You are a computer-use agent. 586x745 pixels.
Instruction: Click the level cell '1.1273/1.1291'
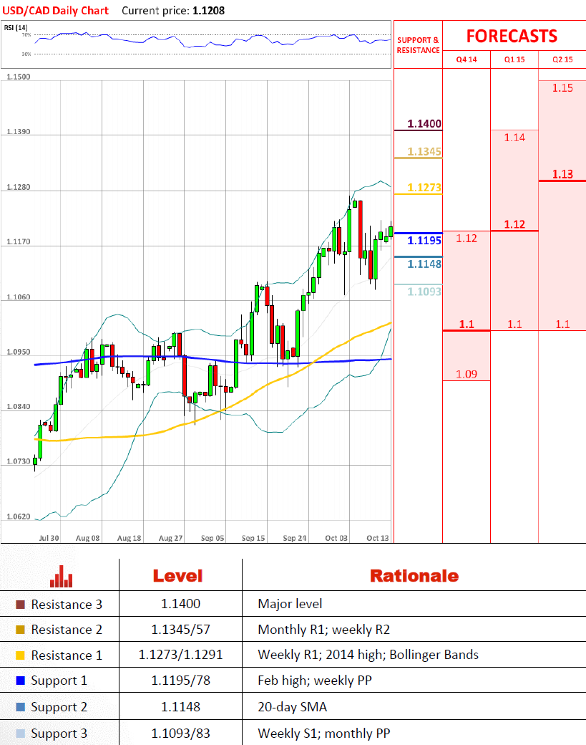tap(180, 655)
